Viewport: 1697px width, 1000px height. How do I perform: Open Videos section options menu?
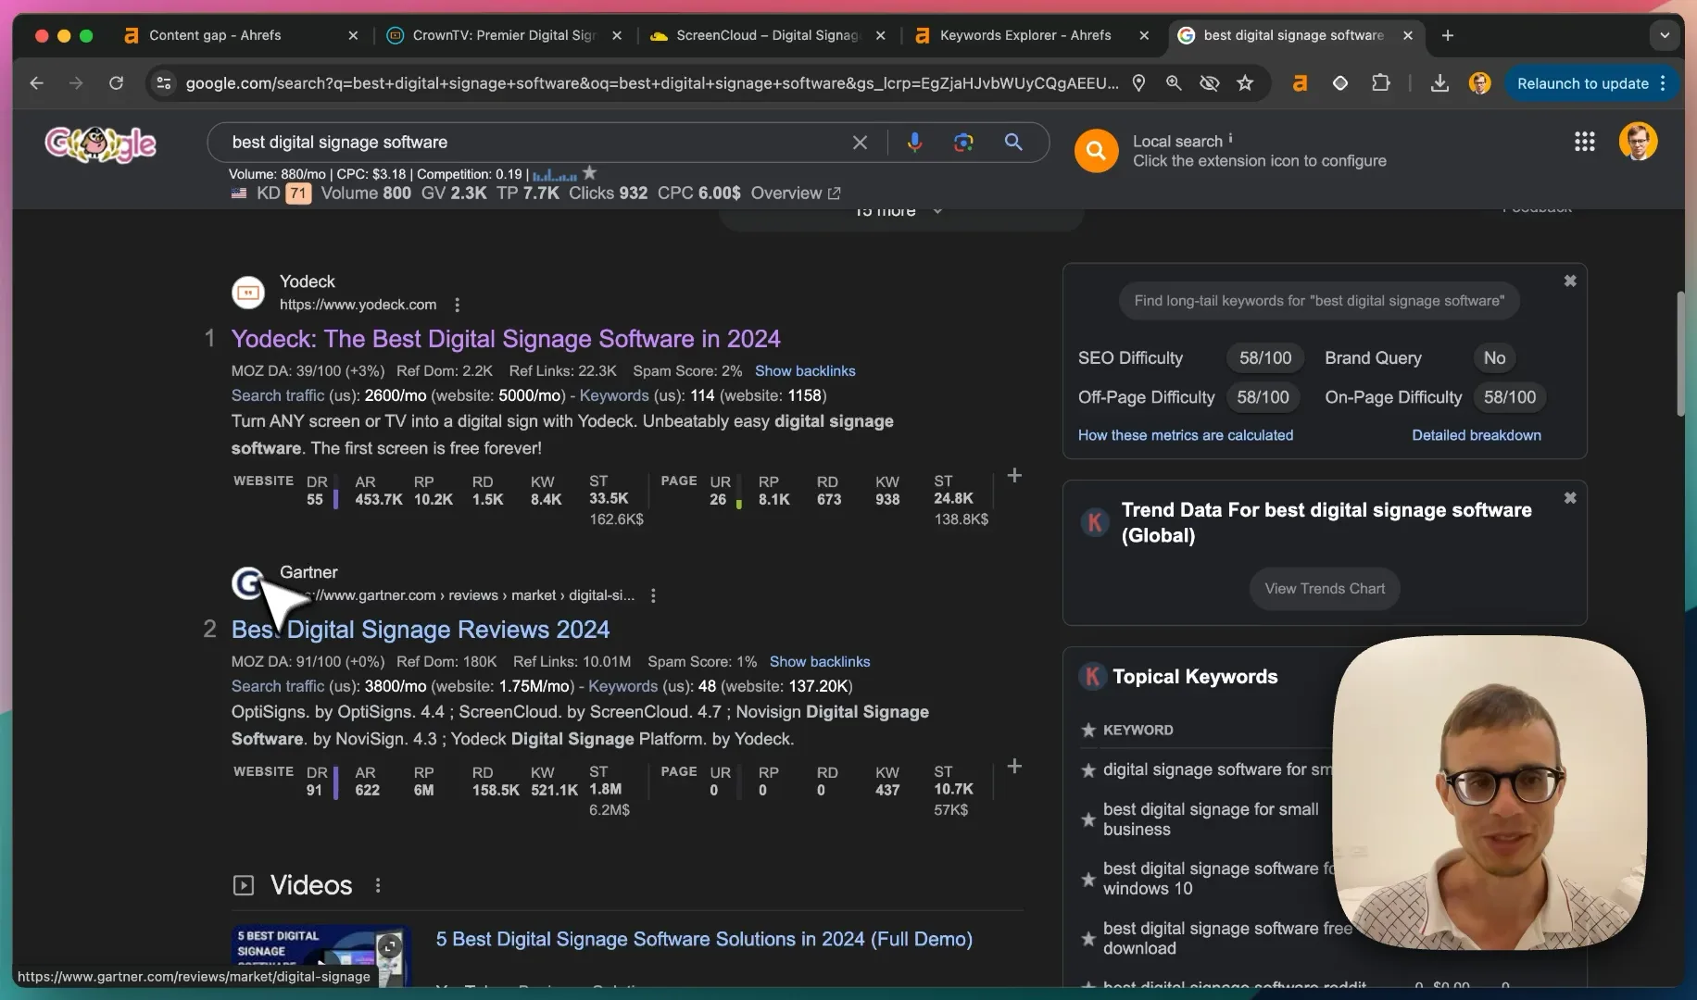click(378, 885)
